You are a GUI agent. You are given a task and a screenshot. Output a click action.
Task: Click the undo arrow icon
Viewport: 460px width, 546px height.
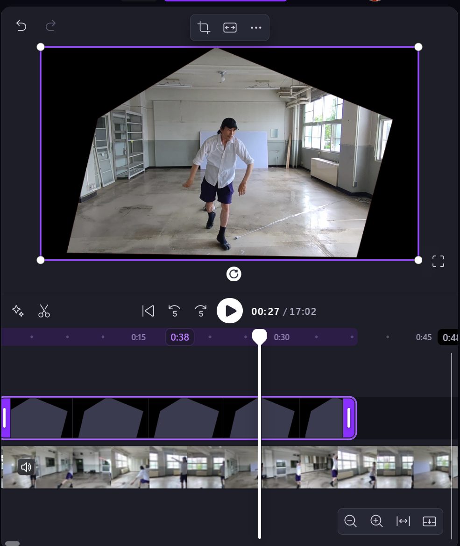21,26
